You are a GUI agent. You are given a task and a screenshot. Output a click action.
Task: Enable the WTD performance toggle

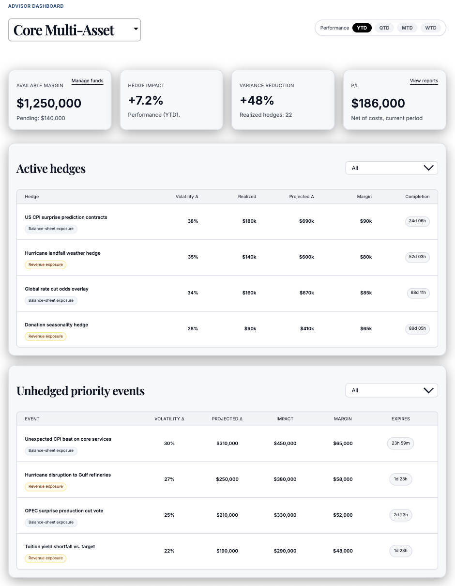tap(430, 28)
